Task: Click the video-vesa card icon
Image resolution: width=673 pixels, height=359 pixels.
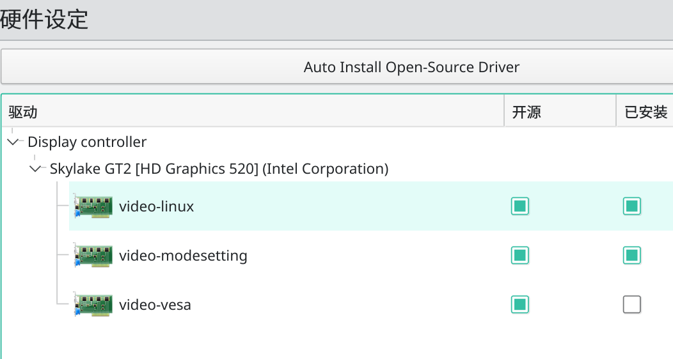Action: [x=93, y=305]
